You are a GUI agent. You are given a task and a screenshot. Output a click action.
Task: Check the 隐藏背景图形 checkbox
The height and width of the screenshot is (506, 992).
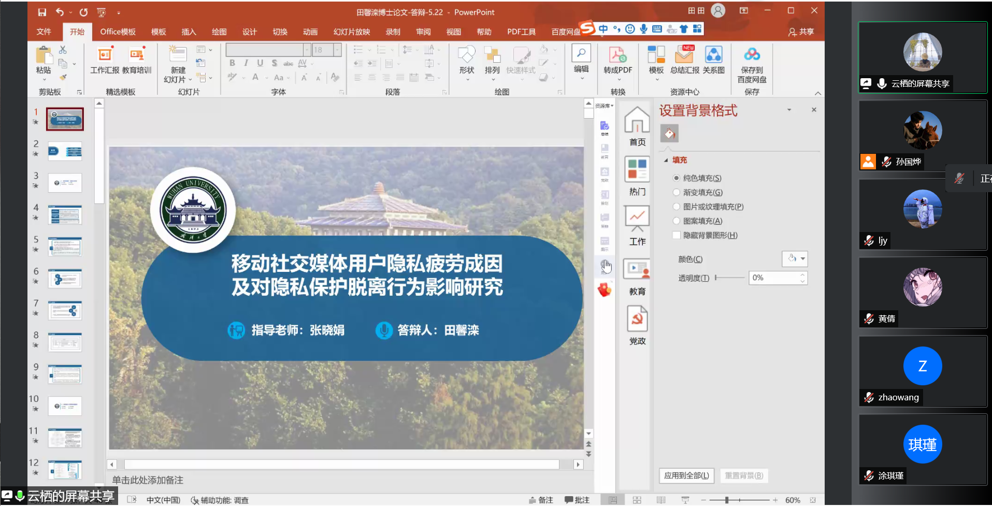tap(677, 235)
